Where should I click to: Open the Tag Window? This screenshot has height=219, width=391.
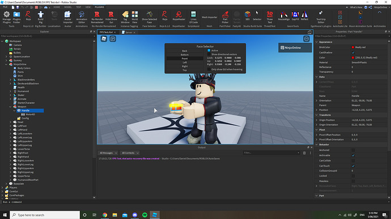coord(125,17)
